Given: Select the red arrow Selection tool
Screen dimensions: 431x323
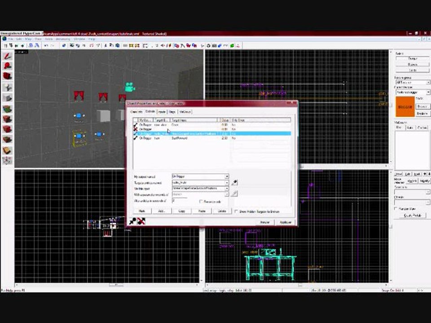Looking at the screenshot, I should click(8, 57).
